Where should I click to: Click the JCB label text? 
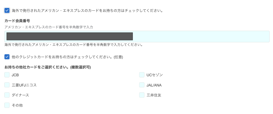pos(15,75)
